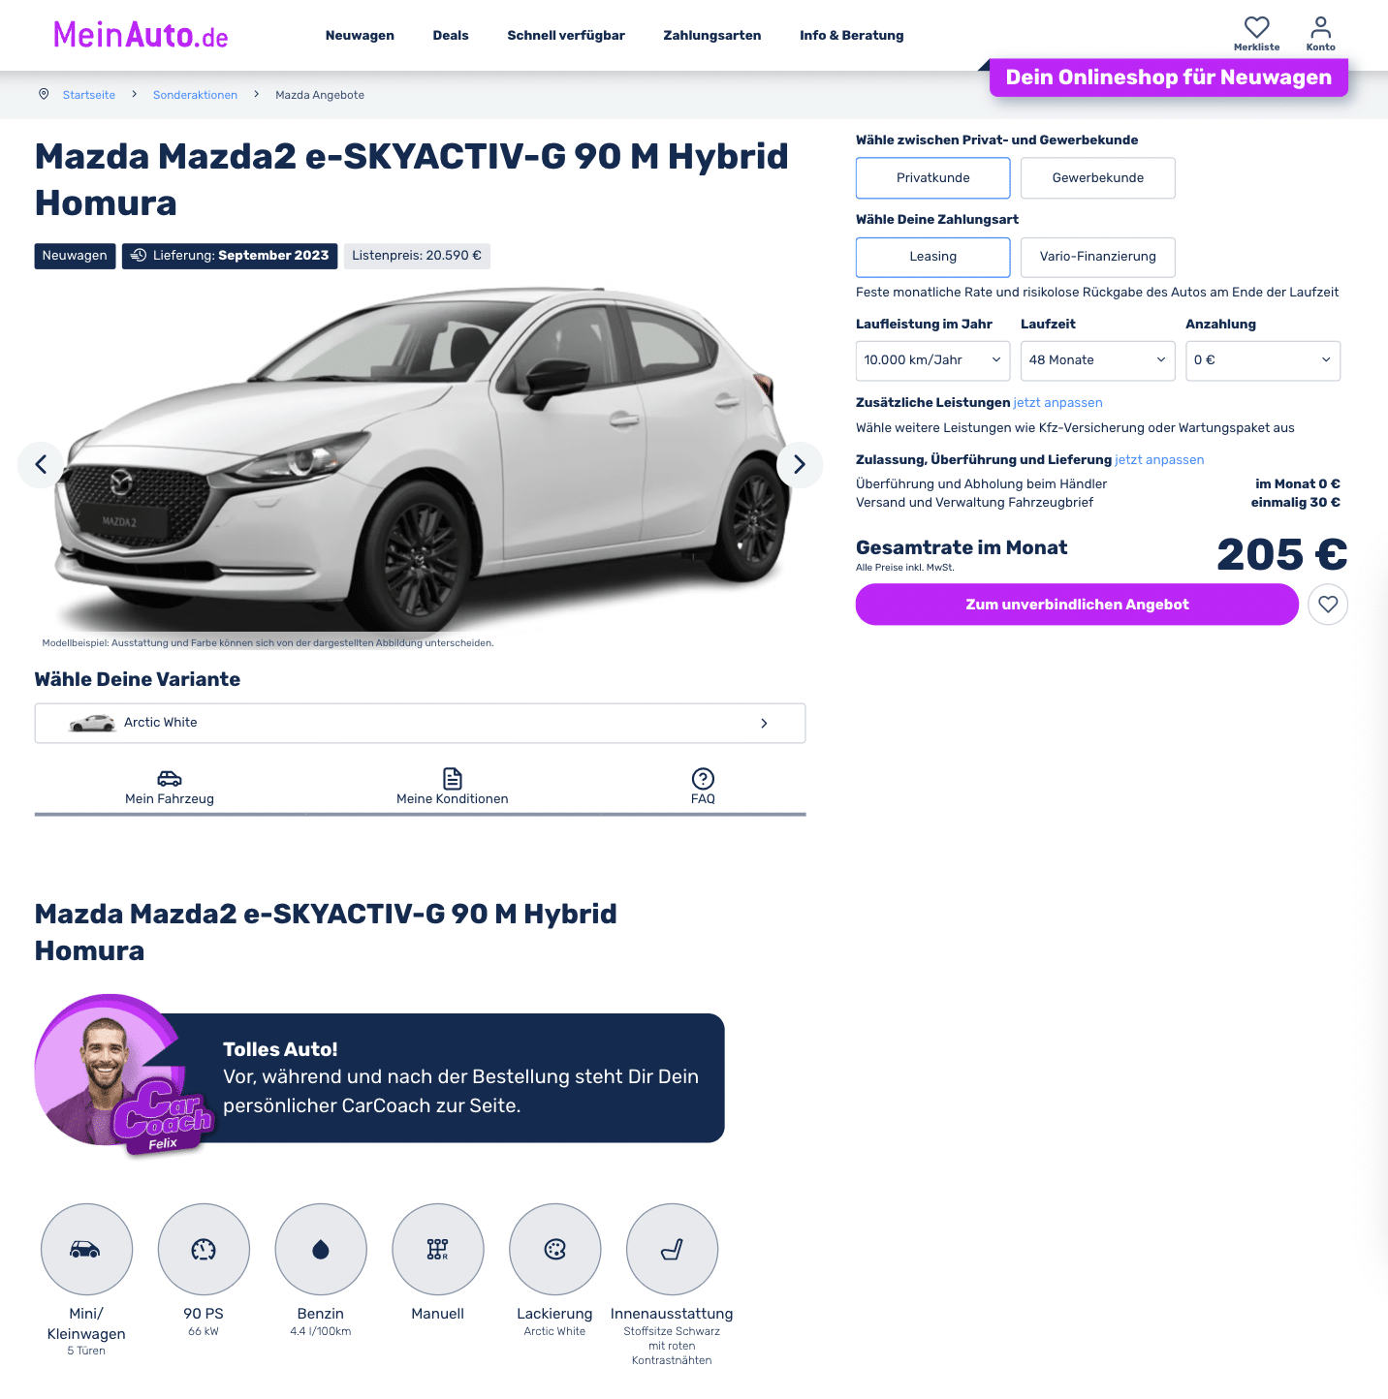Open the Laufleistung im Jahr dropdown
The image size is (1388, 1399).
[933, 360]
